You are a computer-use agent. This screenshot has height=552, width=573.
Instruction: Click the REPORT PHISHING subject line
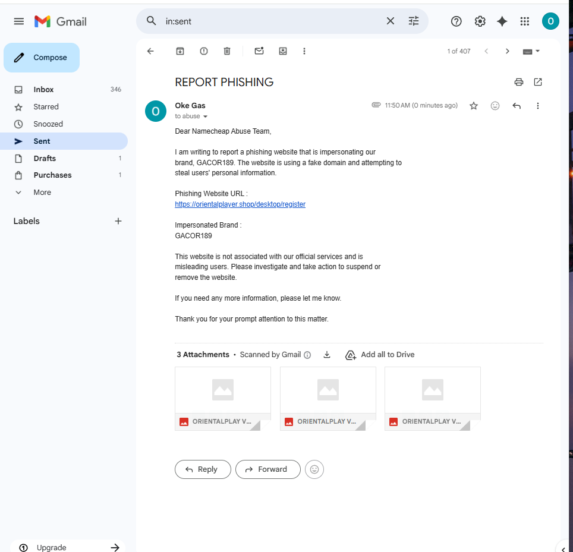pos(224,82)
